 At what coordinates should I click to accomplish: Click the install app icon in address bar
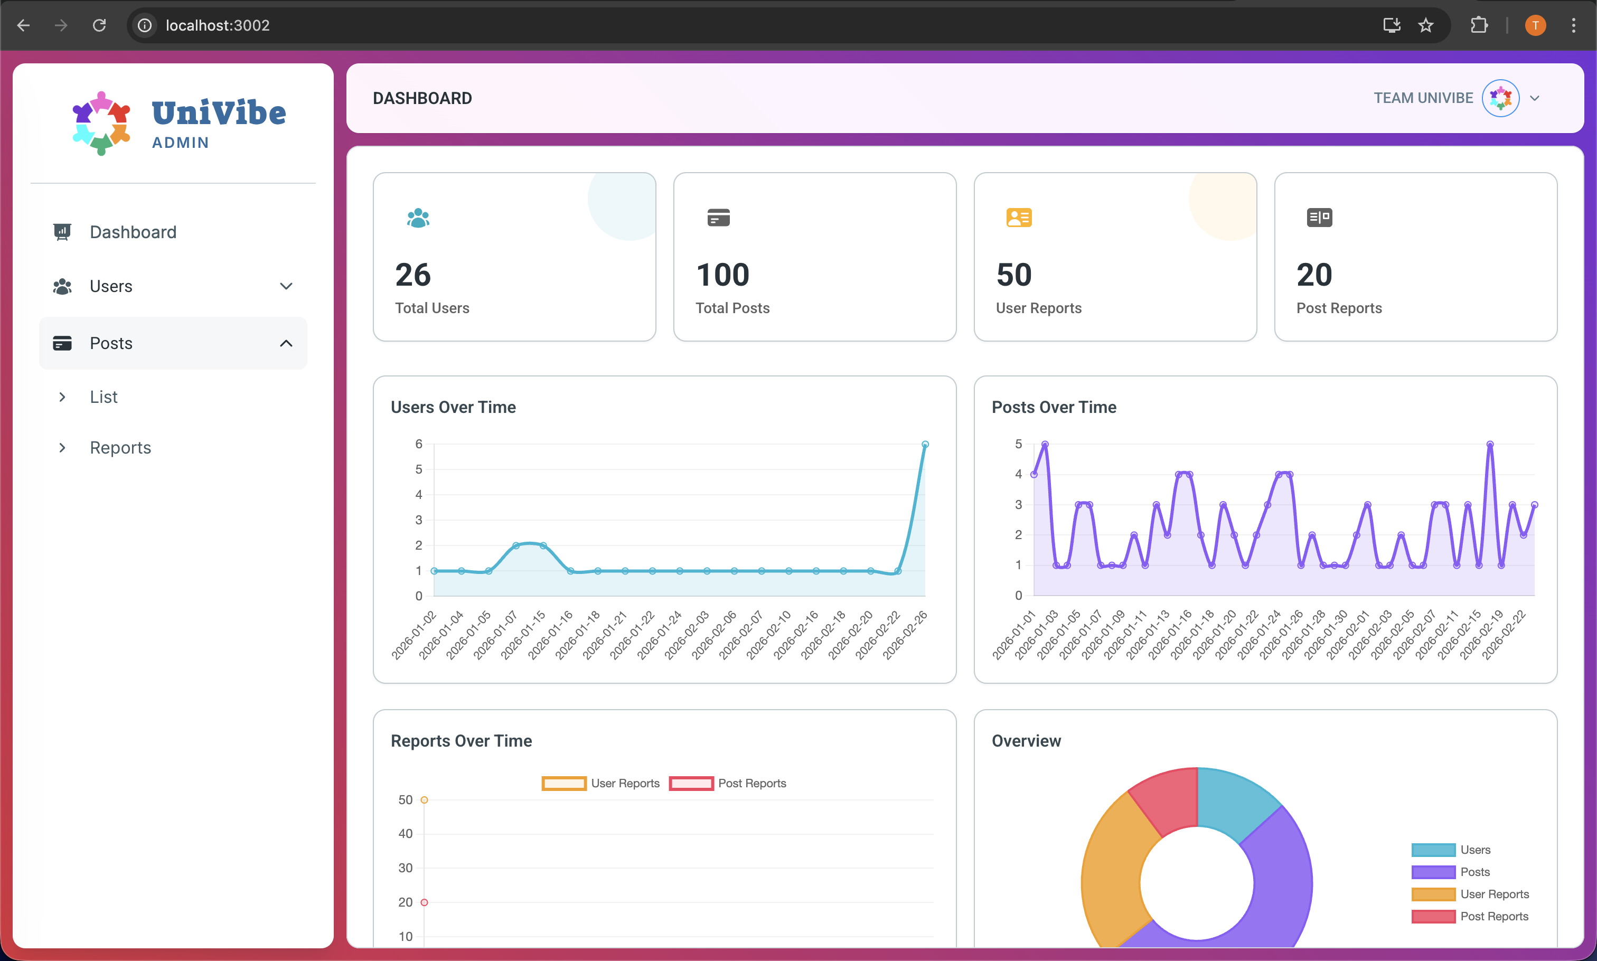1392,25
